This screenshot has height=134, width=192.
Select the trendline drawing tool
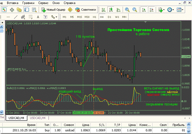[16, 17]
